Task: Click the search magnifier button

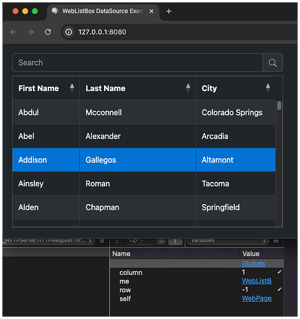Action: click(273, 63)
